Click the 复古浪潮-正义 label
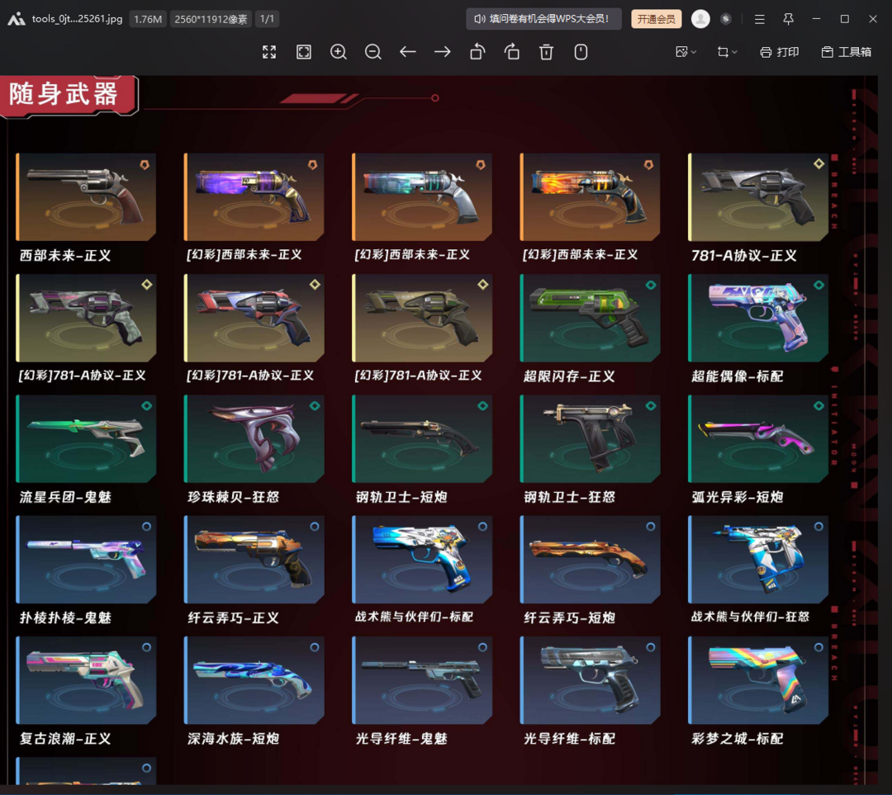The height and width of the screenshot is (795, 892). click(x=65, y=739)
